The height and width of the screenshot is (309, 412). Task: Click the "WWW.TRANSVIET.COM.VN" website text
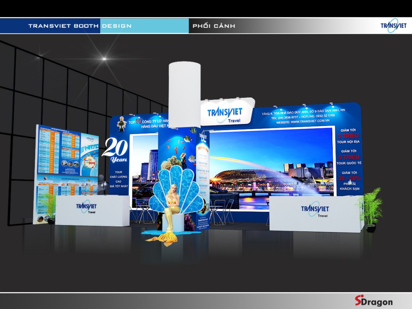[x=310, y=122]
